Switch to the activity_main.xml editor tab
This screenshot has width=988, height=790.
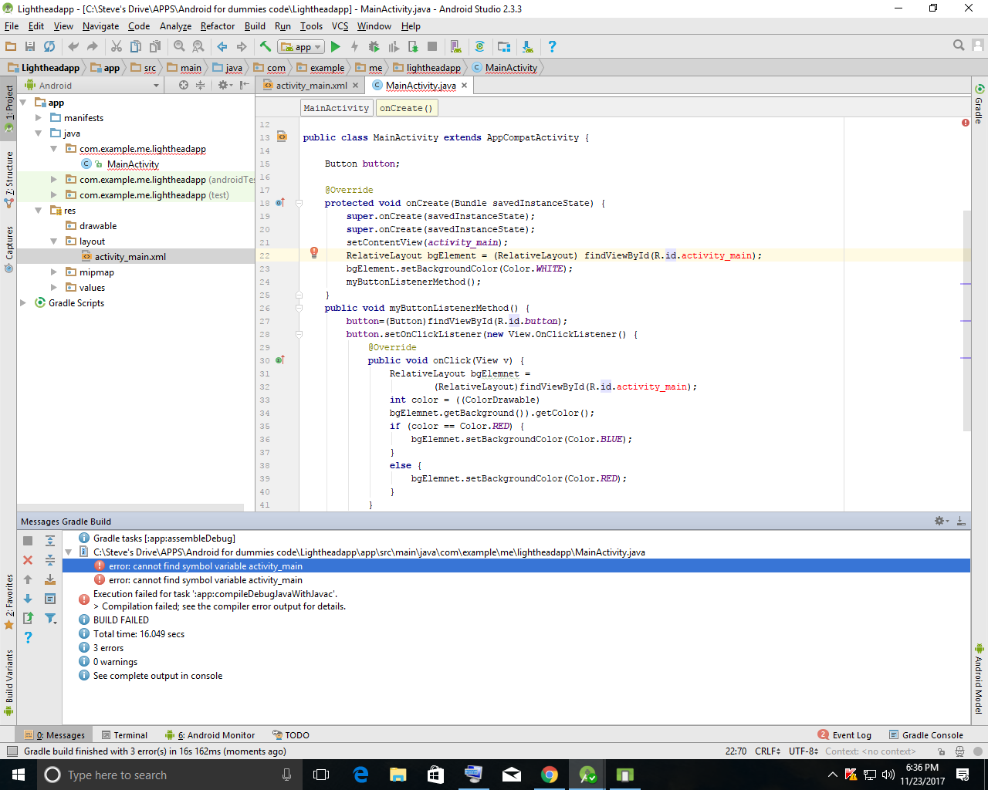pyautogui.click(x=311, y=86)
